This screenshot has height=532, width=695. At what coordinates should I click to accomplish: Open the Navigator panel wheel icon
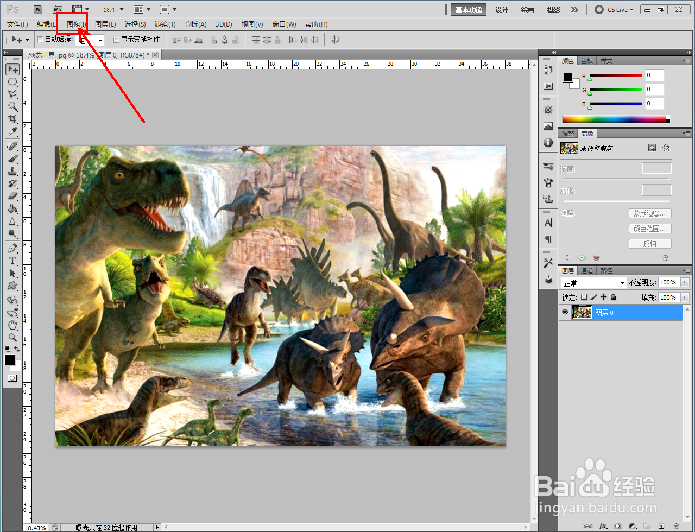tap(548, 110)
